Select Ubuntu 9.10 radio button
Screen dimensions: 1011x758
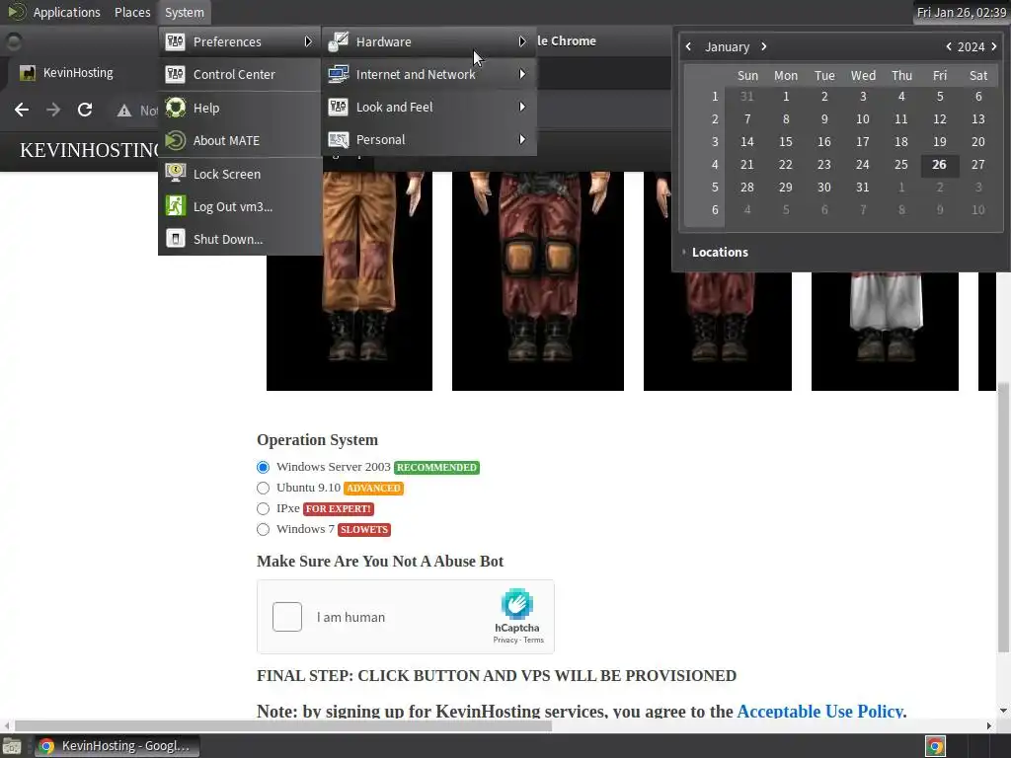pos(263,488)
